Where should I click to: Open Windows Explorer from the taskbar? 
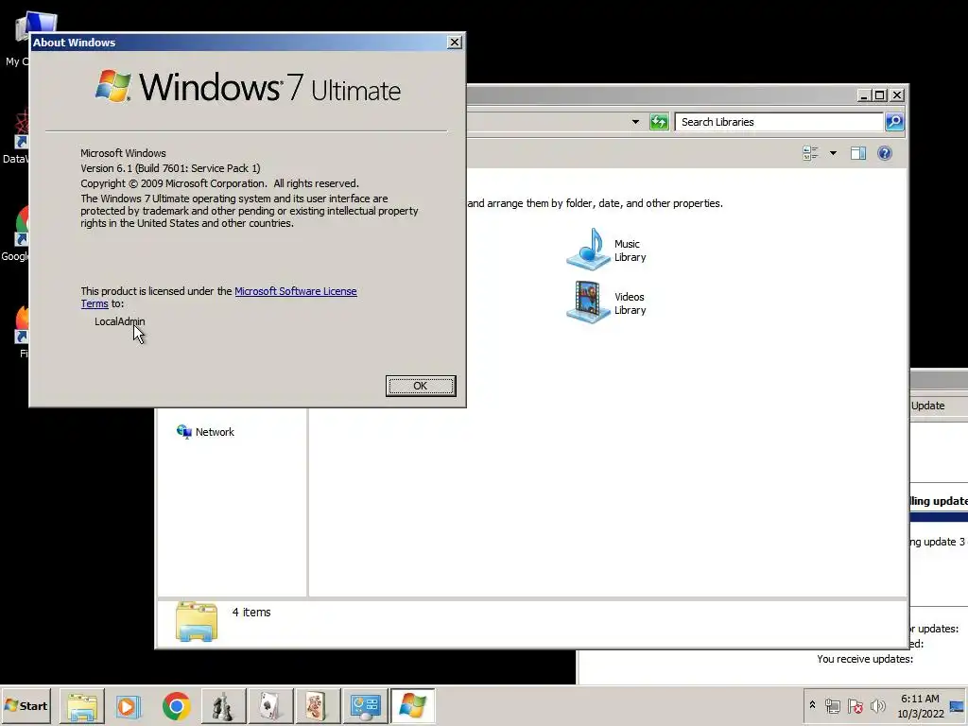82,706
